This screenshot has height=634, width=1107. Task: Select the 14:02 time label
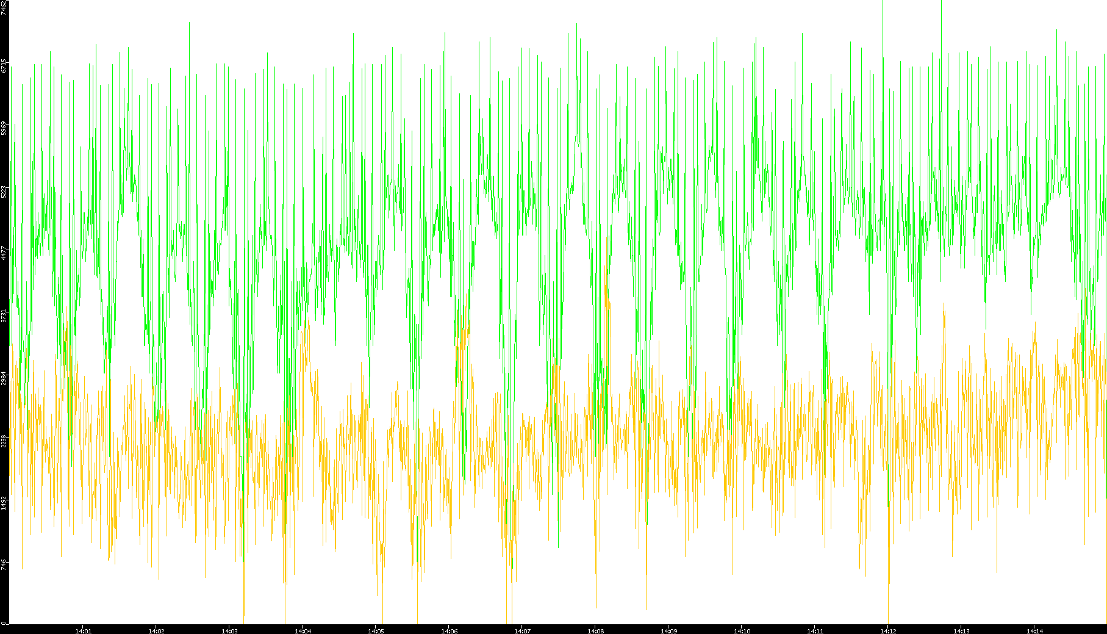pos(156,630)
